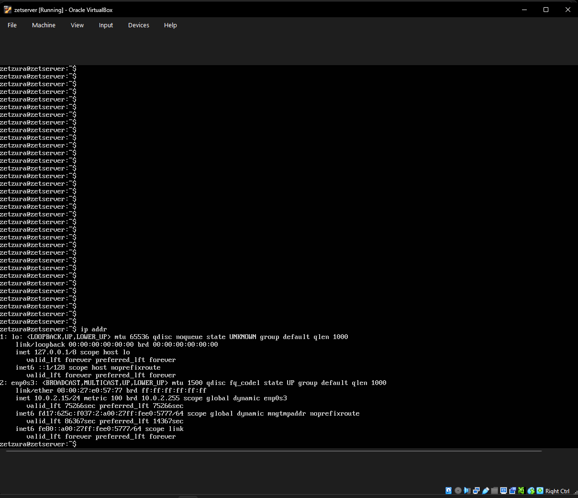
Task: Open the Input menu
Action: pos(106,25)
